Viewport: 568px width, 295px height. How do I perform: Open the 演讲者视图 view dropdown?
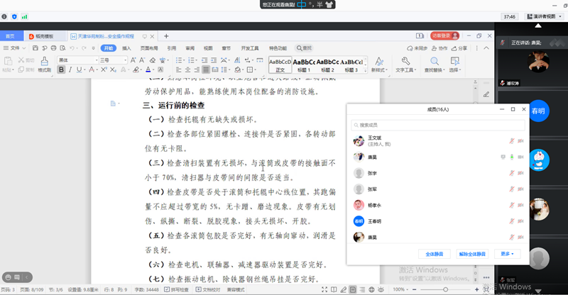click(545, 16)
